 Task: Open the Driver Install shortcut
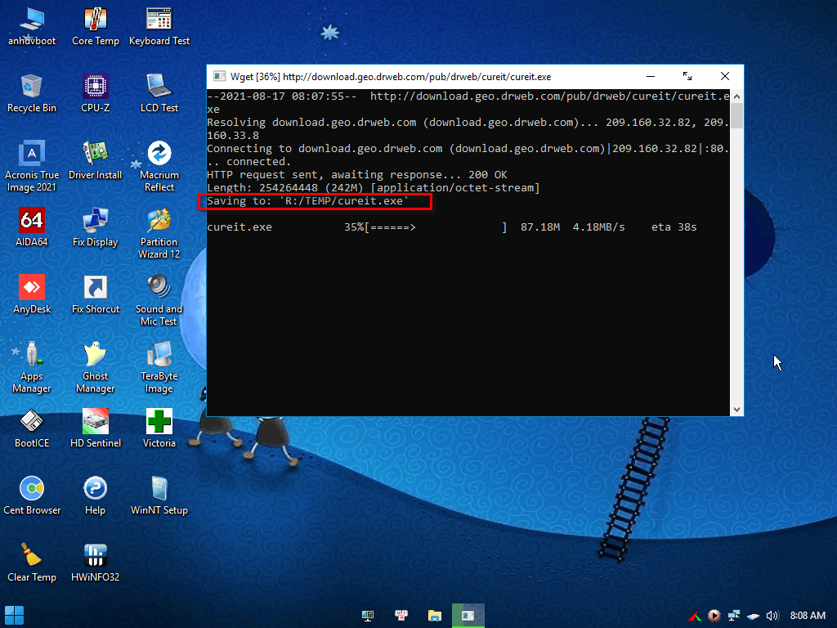96,161
